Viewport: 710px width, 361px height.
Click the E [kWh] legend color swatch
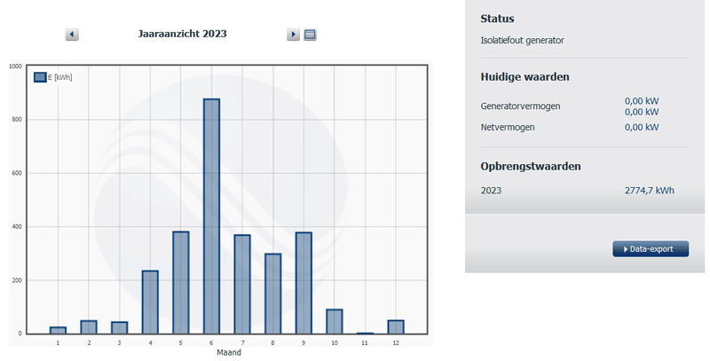pos(40,77)
